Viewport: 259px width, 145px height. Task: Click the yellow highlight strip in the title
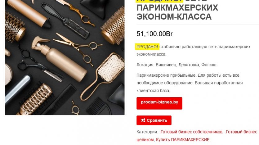(x=159, y=1)
